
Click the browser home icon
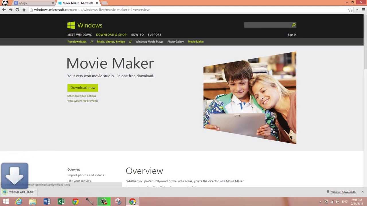(24, 10)
